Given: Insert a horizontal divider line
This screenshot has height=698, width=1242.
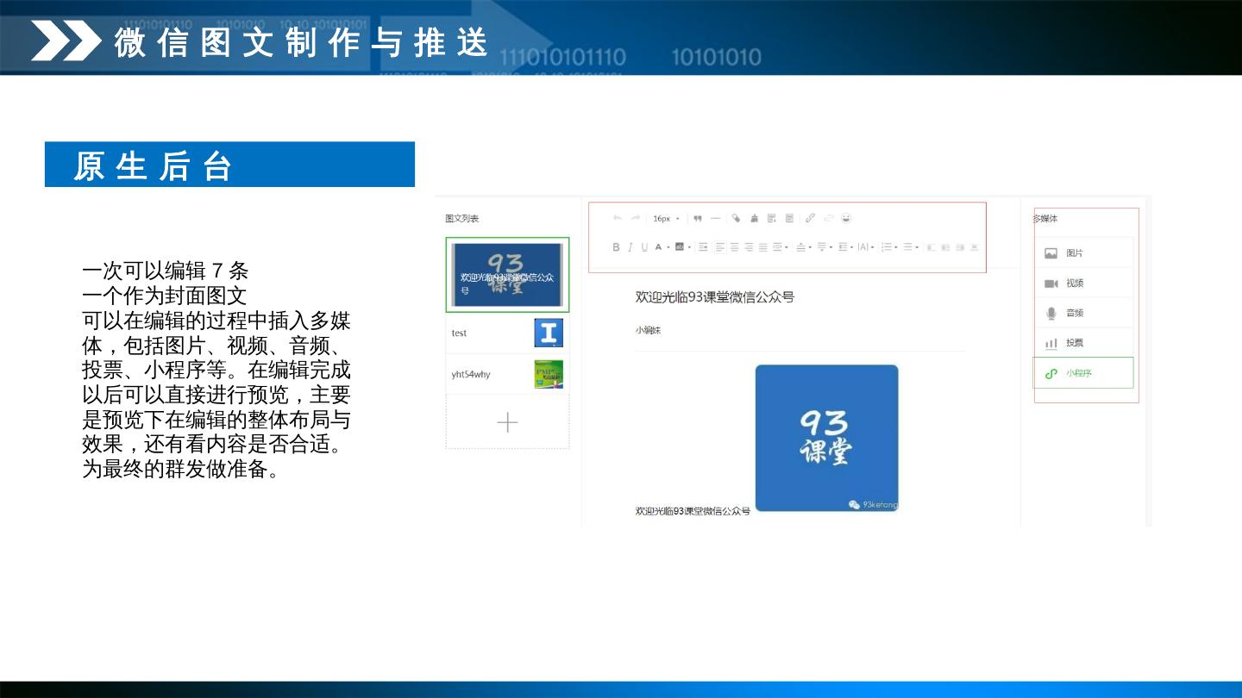Looking at the screenshot, I should pos(716,219).
